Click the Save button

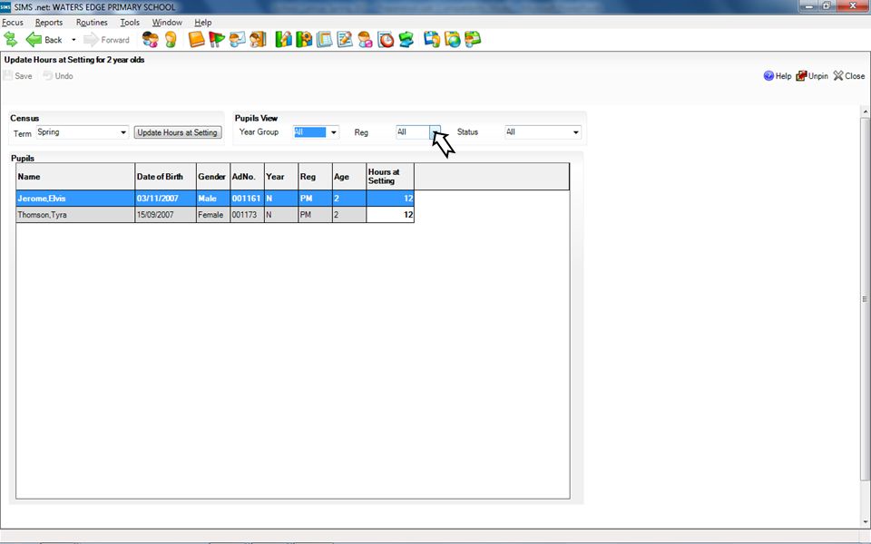[x=18, y=76]
